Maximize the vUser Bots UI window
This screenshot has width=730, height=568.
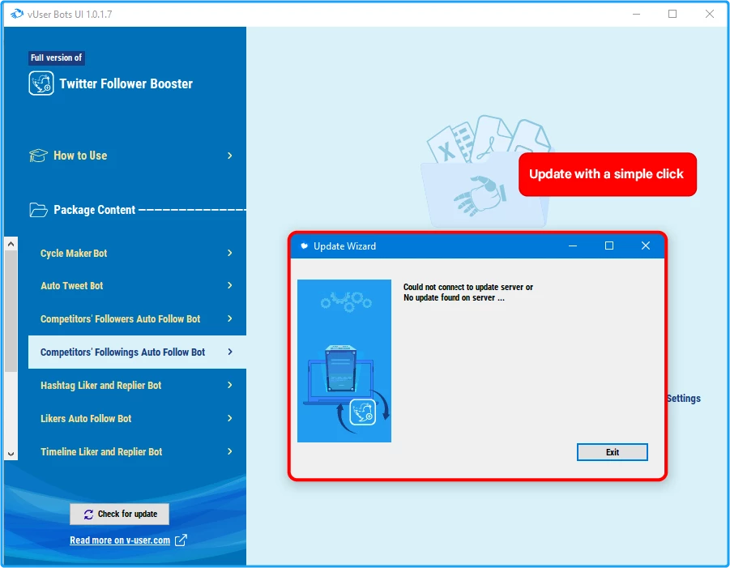tap(672, 14)
